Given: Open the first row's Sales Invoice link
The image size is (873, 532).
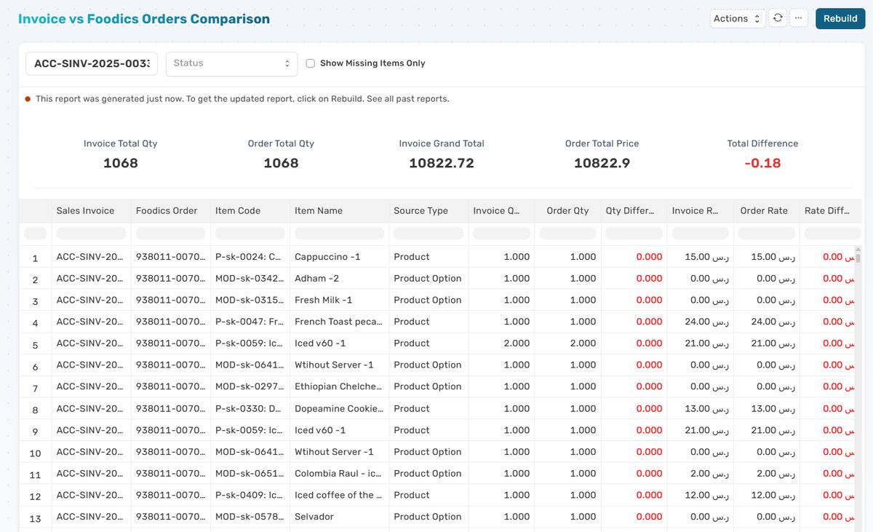Looking at the screenshot, I should coord(85,256).
